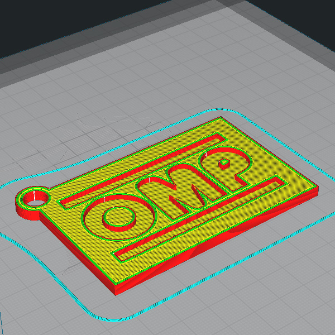Click the small dot inside letter P

224,164
